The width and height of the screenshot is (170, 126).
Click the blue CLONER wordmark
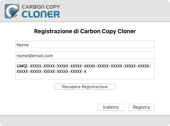41,15
